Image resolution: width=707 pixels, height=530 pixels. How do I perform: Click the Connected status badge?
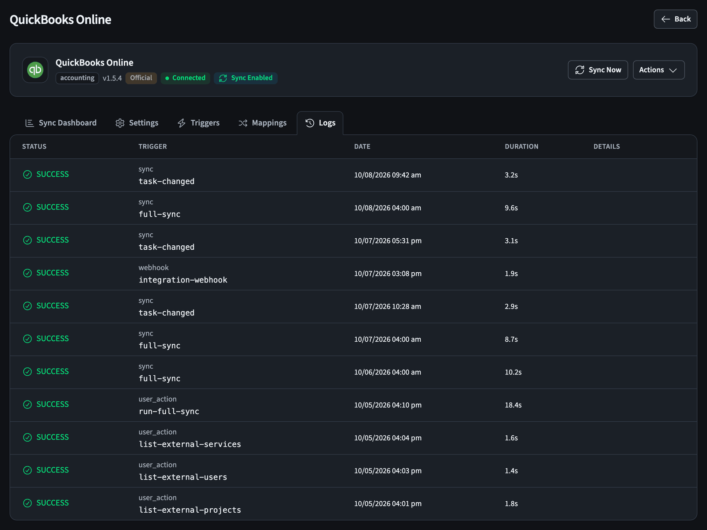coord(185,78)
